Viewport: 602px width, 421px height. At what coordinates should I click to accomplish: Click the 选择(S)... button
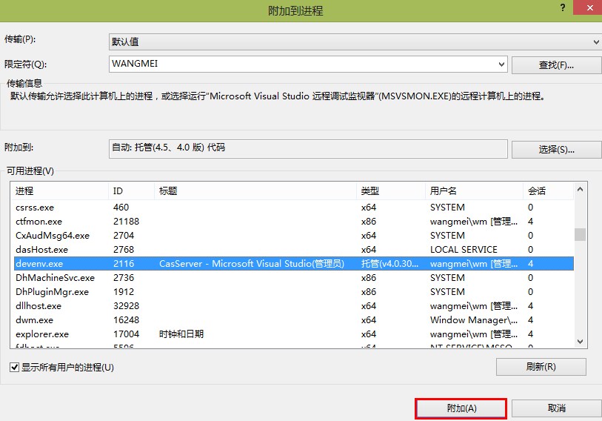[556, 150]
